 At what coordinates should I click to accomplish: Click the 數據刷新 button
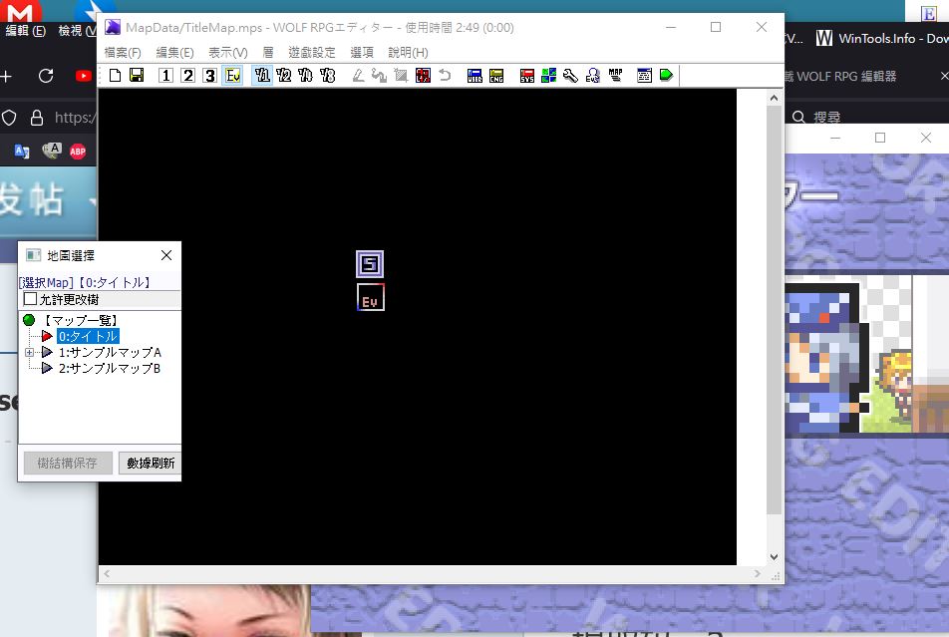(x=151, y=464)
